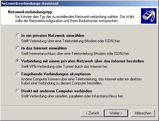Screen dimensions: 159x121
Task: Click the 'Eingehende Verbindungen akzeptieren' label text
Action: pos(56,74)
